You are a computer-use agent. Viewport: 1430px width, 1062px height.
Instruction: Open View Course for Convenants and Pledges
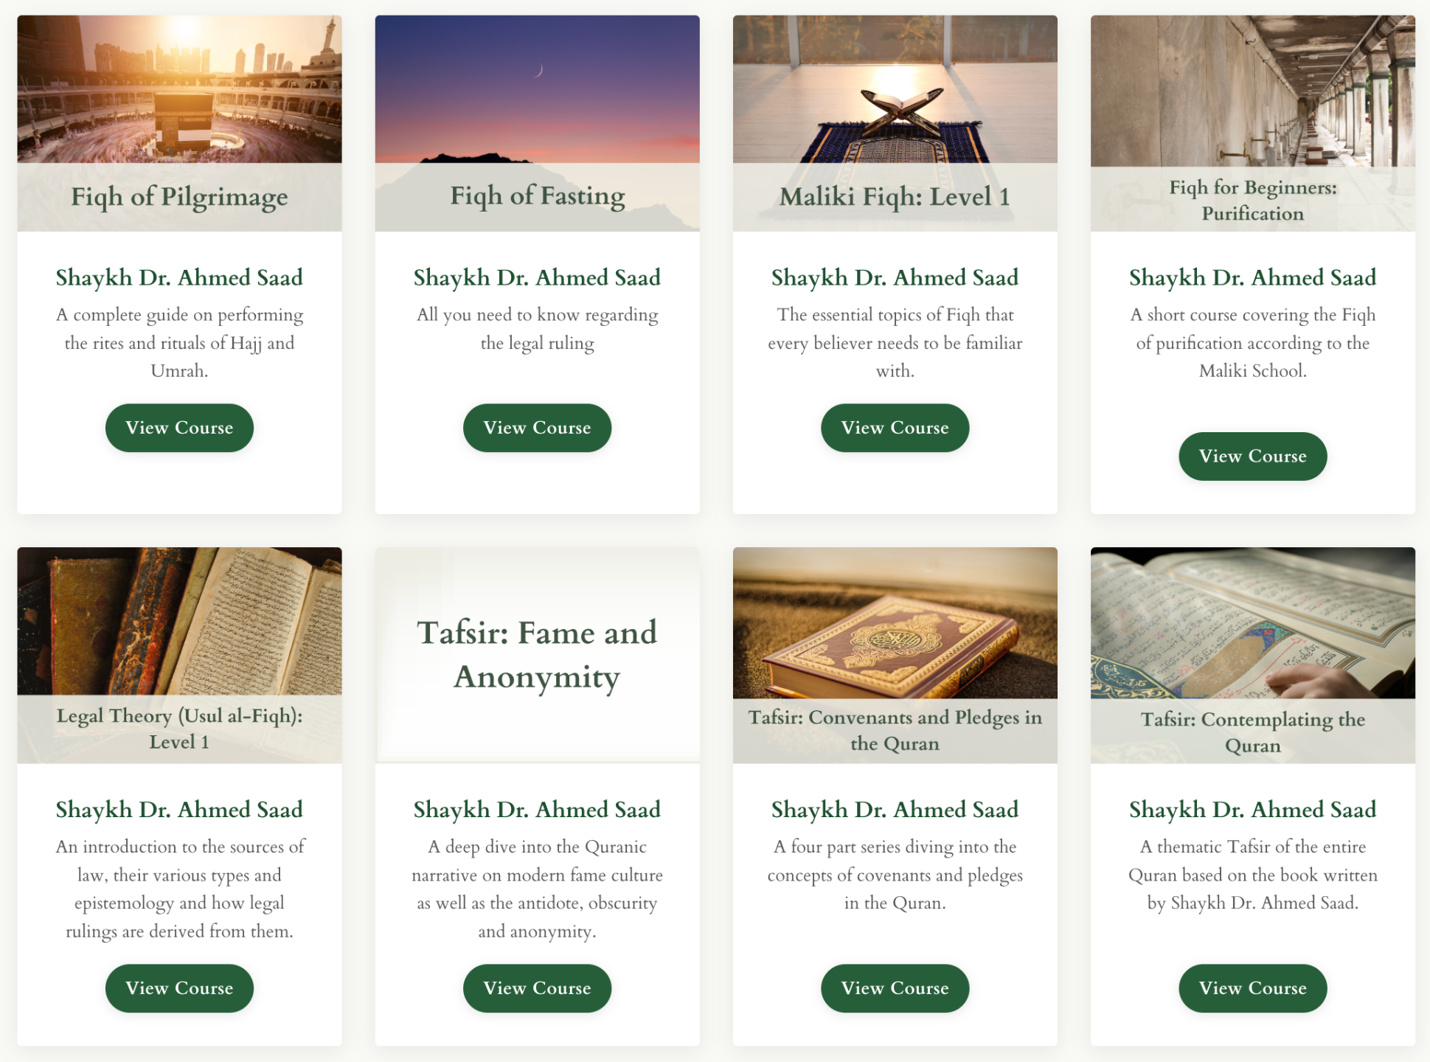pyautogui.click(x=895, y=988)
